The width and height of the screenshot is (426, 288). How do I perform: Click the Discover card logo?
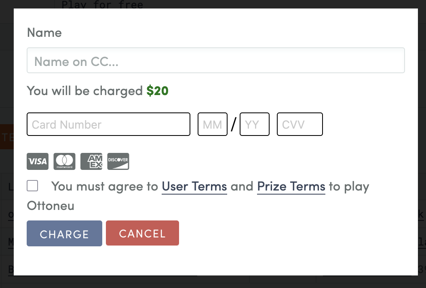(x=118, y=161)
